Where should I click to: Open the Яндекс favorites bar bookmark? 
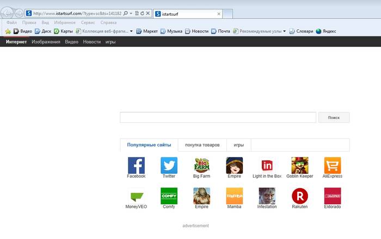[325, 32]
